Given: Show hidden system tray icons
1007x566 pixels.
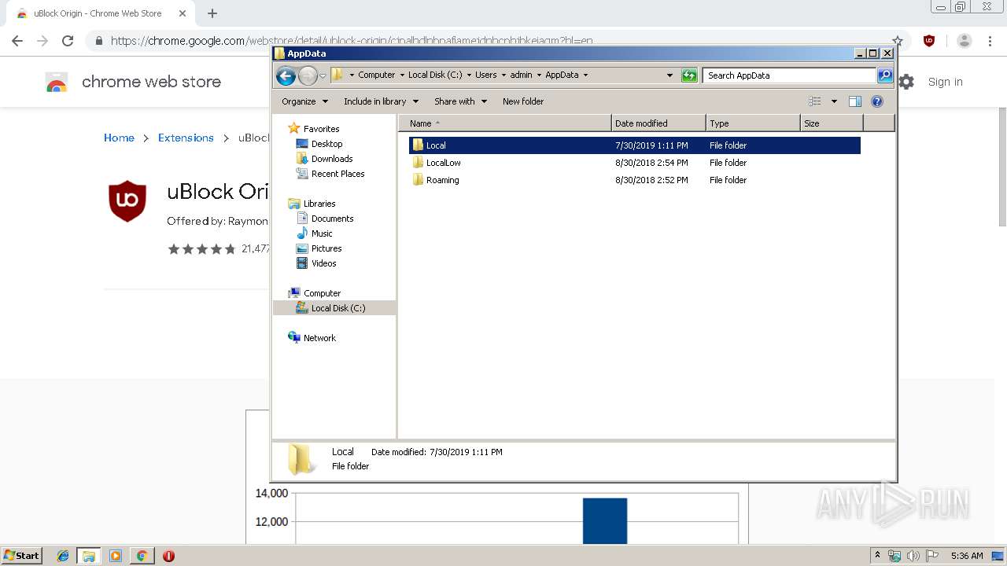Looking at the screenshot, I should tap(877, 556).
